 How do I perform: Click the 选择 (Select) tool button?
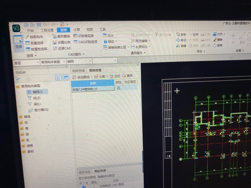click(x=18, y=42)
